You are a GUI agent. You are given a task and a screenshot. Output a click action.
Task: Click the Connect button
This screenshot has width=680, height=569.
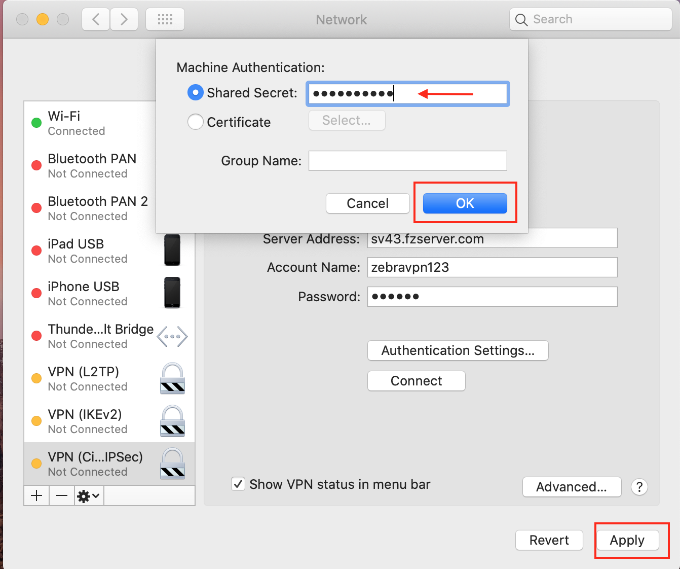pos(416,381)
